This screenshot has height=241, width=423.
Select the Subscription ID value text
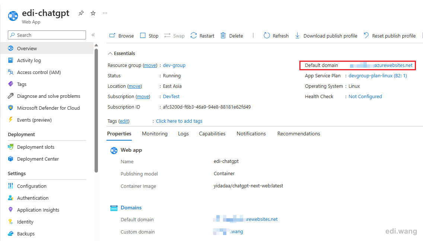(207, 107)
